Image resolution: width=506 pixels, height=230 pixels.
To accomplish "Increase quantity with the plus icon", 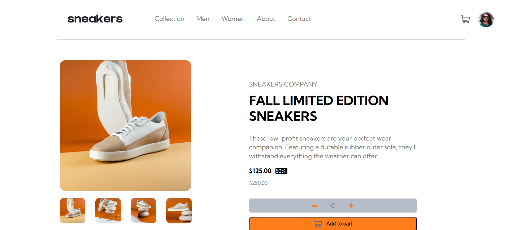I will pos(351,205).
